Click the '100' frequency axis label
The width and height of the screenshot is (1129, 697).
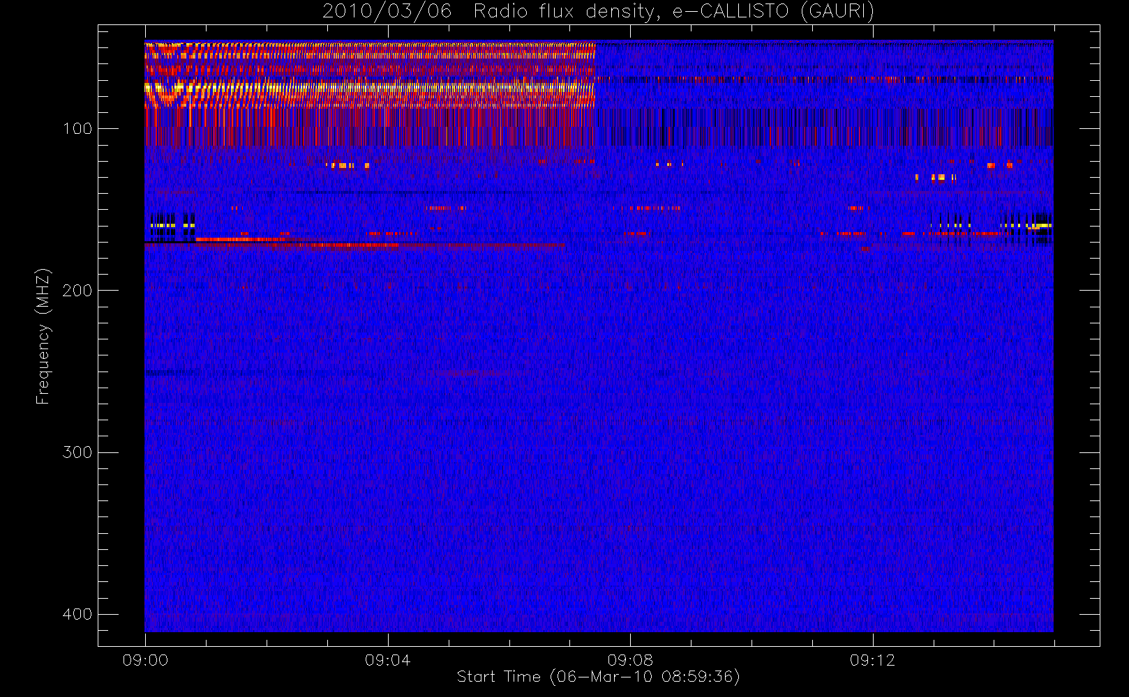[77, 129]
